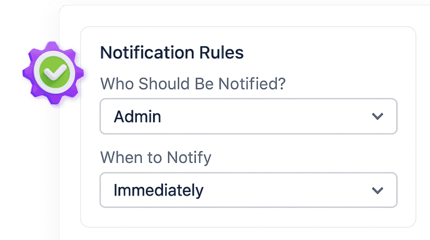
Task: Click the purple gear badge icon
Action: (x=53, y=74)
